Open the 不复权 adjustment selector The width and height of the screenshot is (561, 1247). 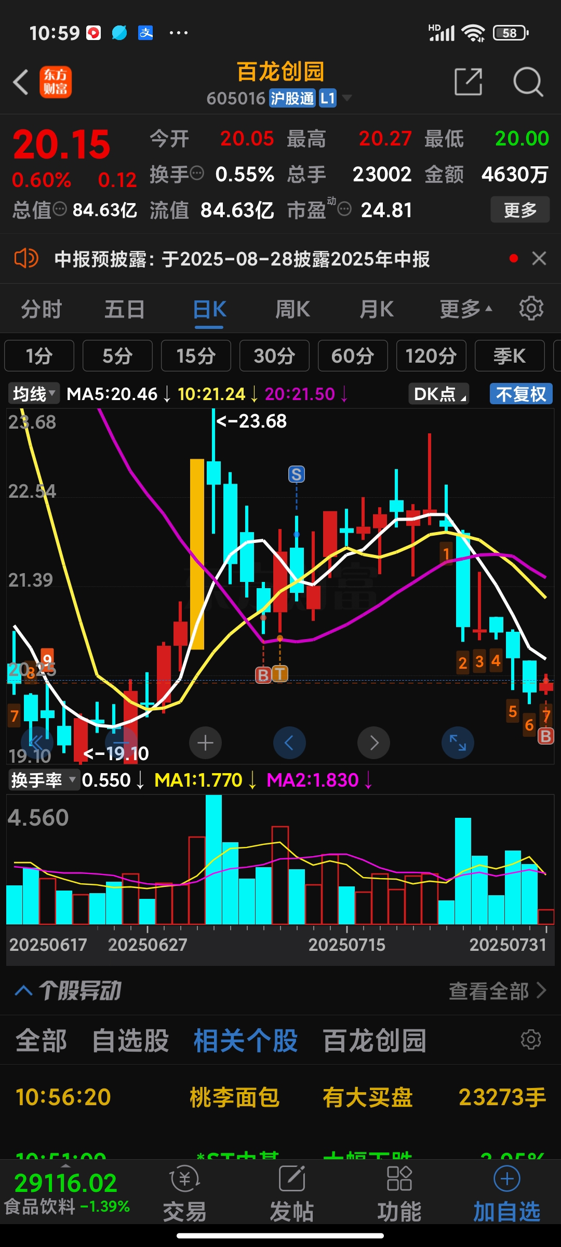(521, 394)
